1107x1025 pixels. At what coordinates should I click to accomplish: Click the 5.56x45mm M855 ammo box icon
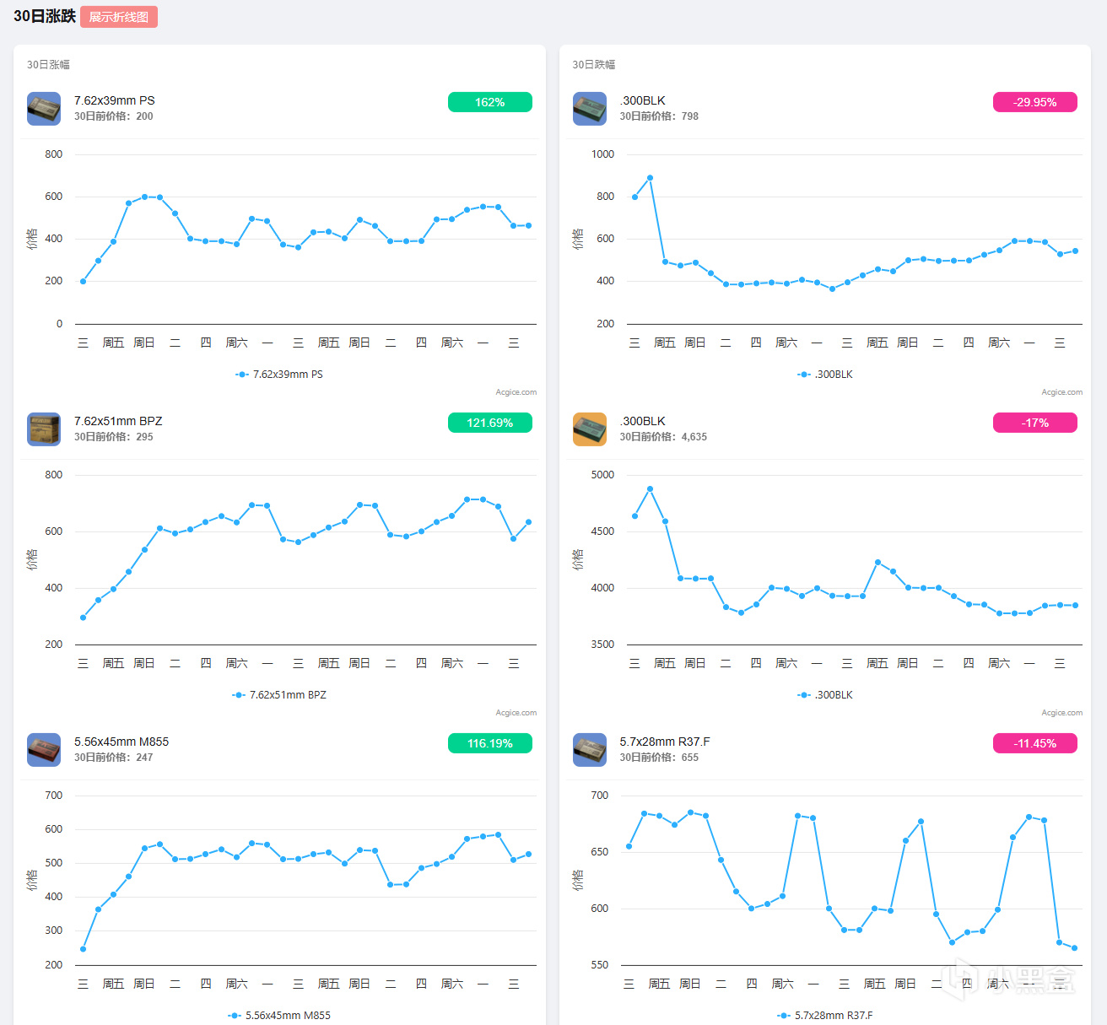[x=44, y=750]
